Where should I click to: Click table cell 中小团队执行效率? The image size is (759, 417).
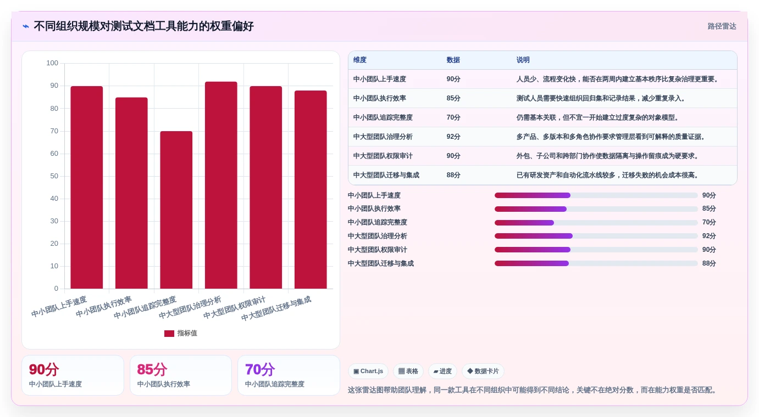(x=380, y=98)
